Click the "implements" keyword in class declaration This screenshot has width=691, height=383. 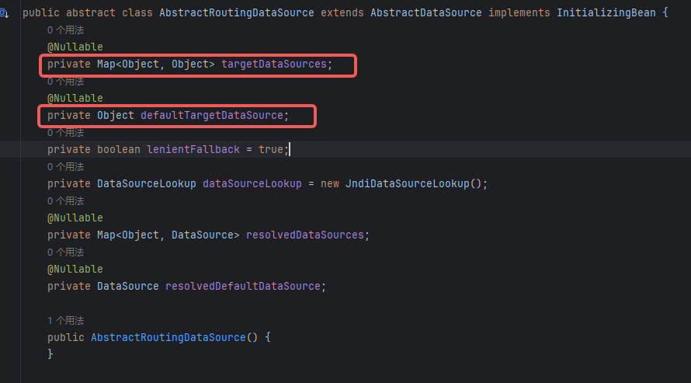point(519,13)
